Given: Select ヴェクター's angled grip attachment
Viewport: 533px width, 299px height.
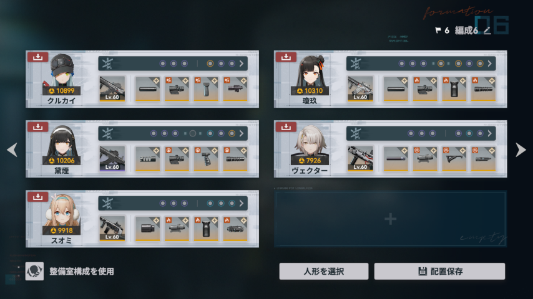Looking at the screenshot, I should click(454, 158).
